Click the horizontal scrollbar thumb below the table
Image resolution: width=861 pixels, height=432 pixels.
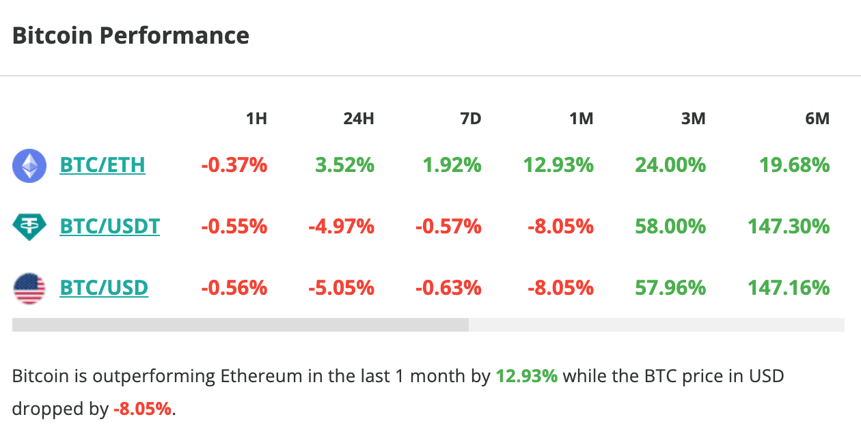tap(241, 325)
